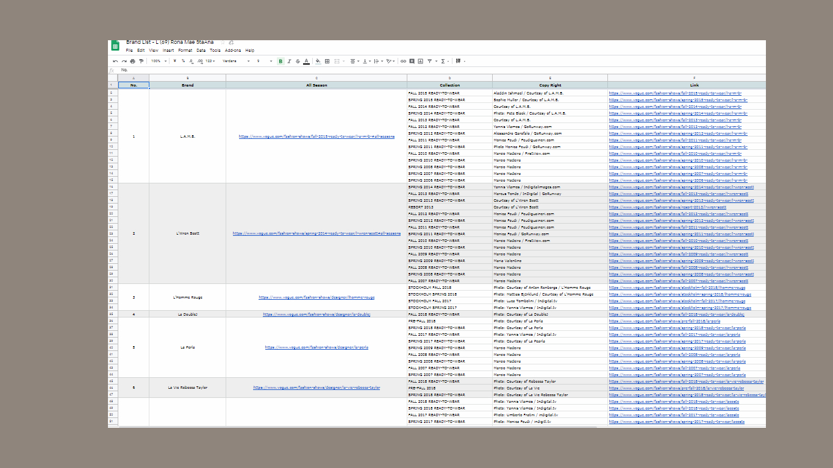Click the Fill color bucket
The image size is (833, 468).
[x=318, y=61]
